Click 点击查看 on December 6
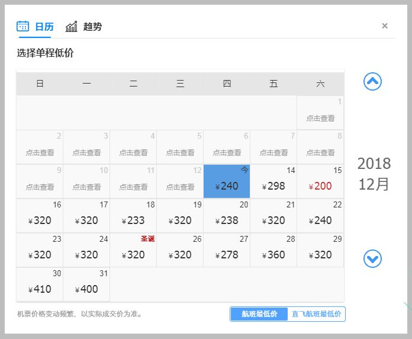This screenshot has width=412, height=339. [x=227, y=152]
